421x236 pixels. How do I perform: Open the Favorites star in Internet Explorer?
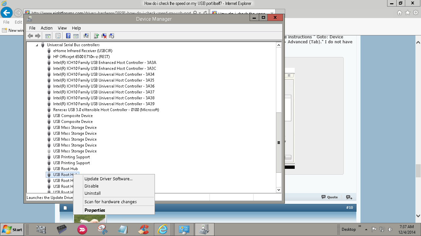point(408,13)
